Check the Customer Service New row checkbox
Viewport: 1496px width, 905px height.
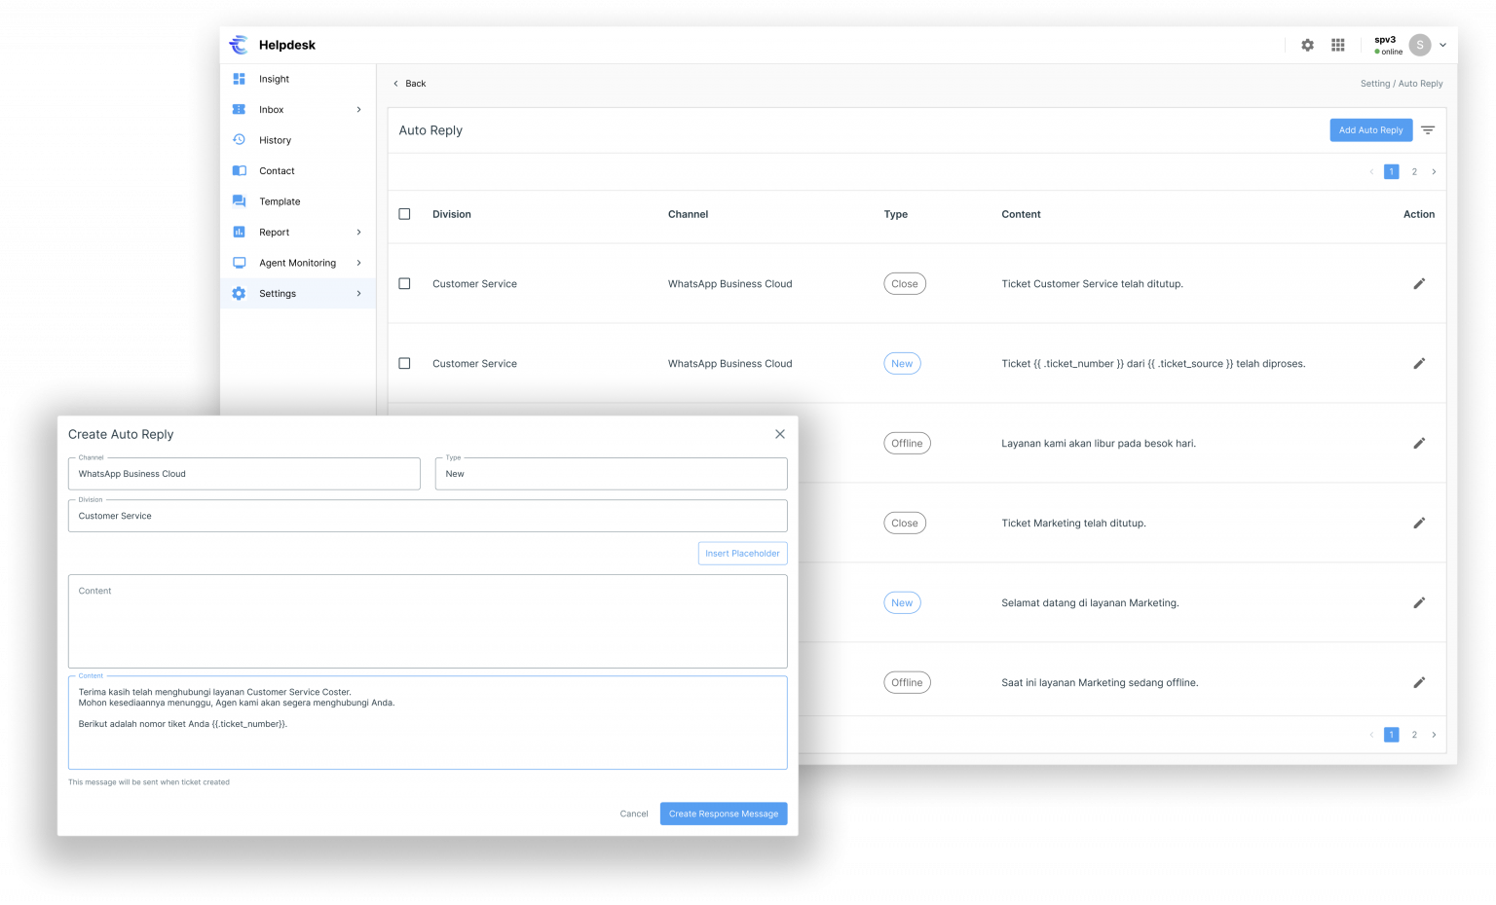[405, 364]
